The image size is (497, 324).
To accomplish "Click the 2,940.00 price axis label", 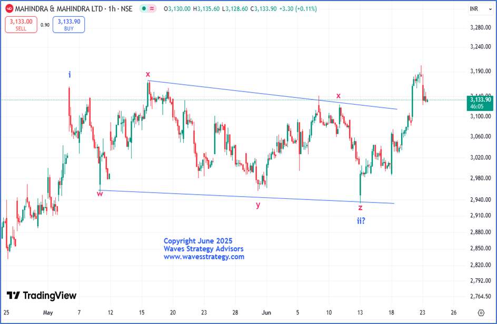I will (481, 199).
